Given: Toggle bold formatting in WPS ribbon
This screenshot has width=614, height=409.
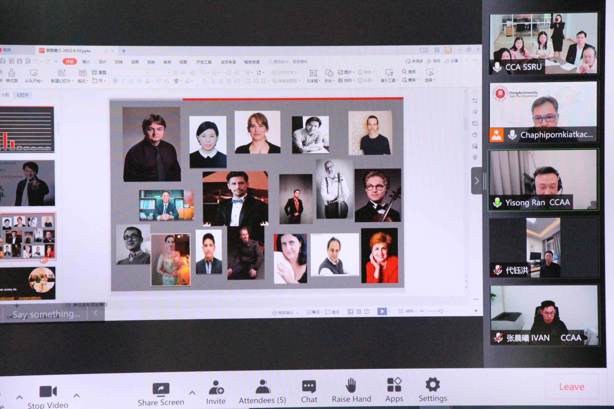Looking at the screenshot, I should 115,81.
